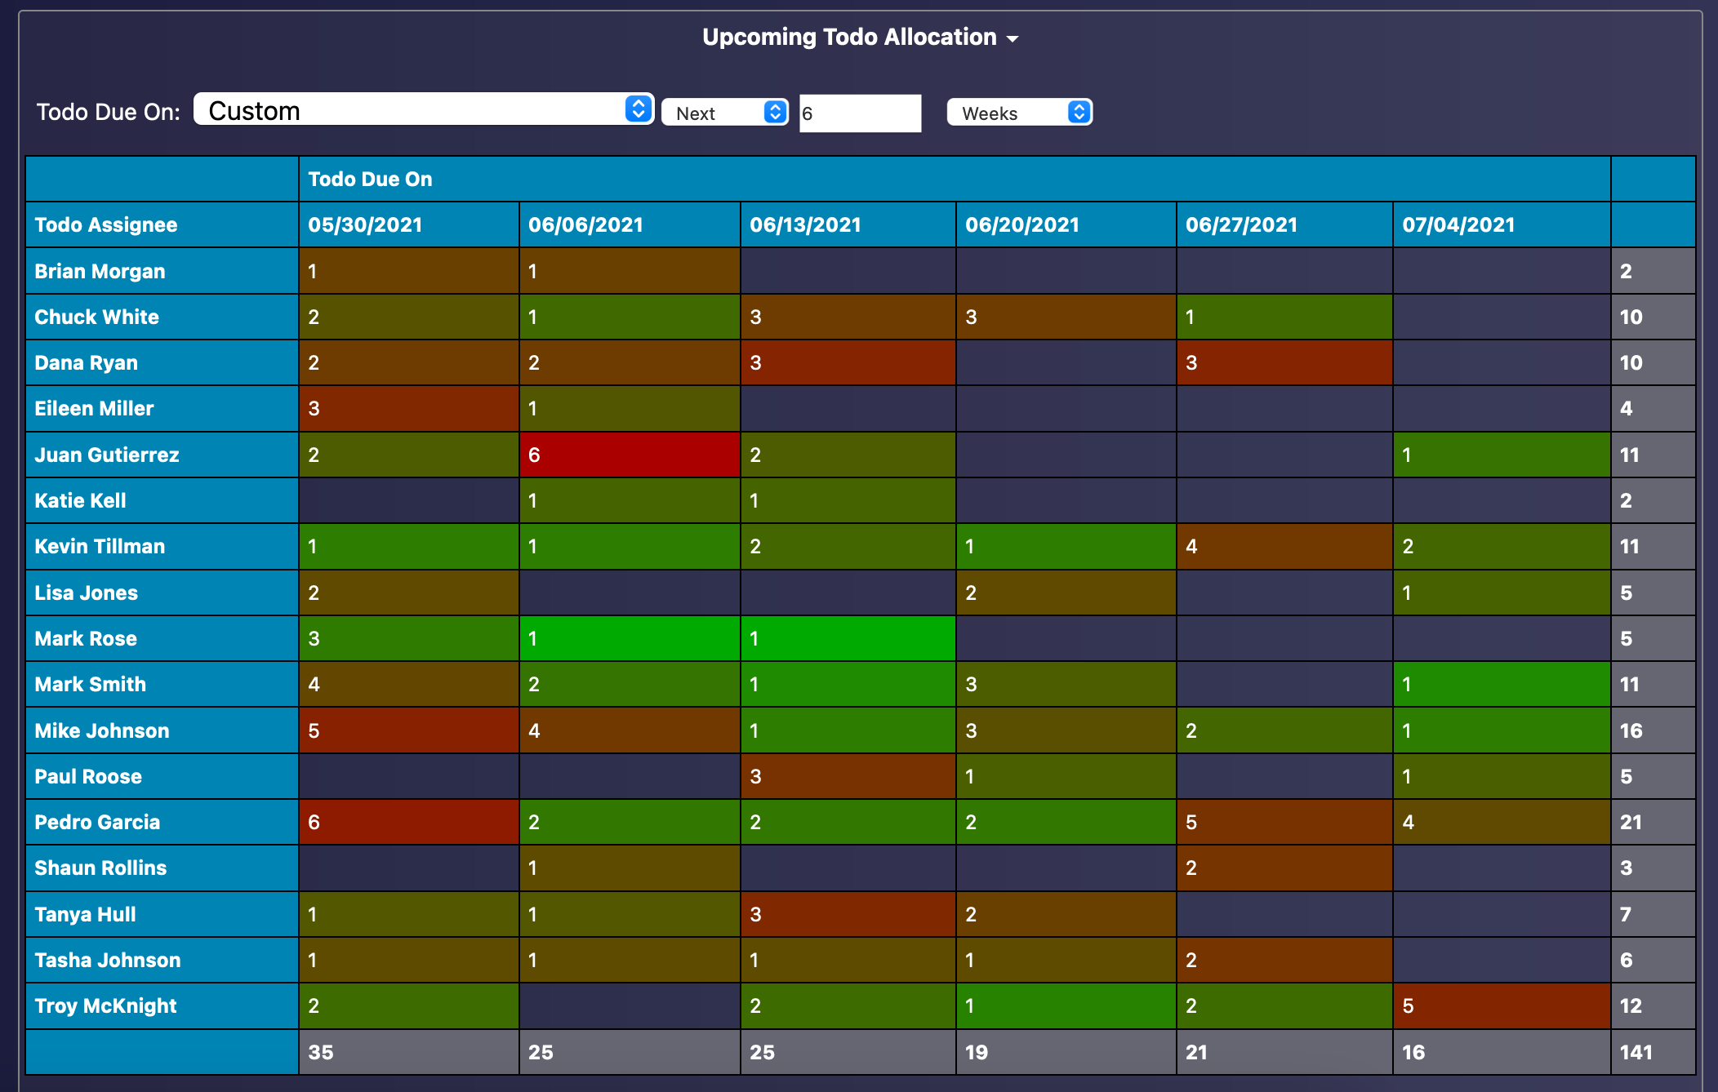1718x1092 pixels.
Task: Click the 06/20/2021 column total of 19
Action: pyautogui.click(x=1066, y=1052)
